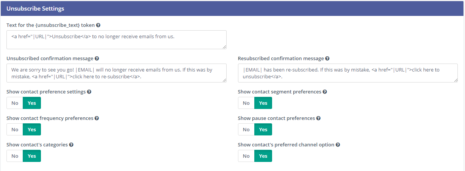The height and width of the screenshot is (171, 465).
Task: Set Show contact segment preferences to No
Action: [x=246, y=103]
